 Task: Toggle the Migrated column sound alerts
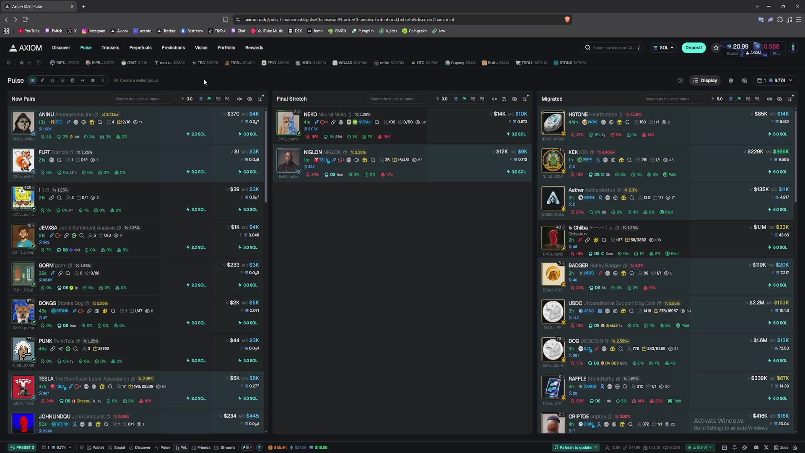click(769, 99)
